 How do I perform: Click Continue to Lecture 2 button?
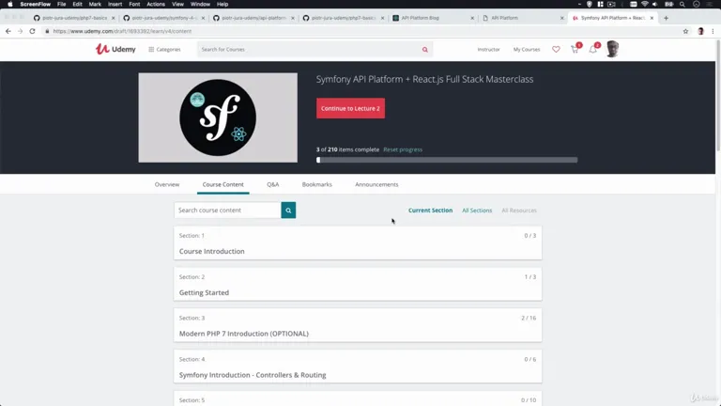coord(350,108)
